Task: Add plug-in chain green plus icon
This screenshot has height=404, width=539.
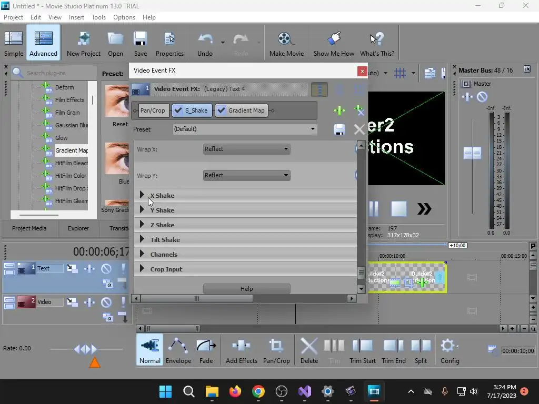Action: click(340, 110)
